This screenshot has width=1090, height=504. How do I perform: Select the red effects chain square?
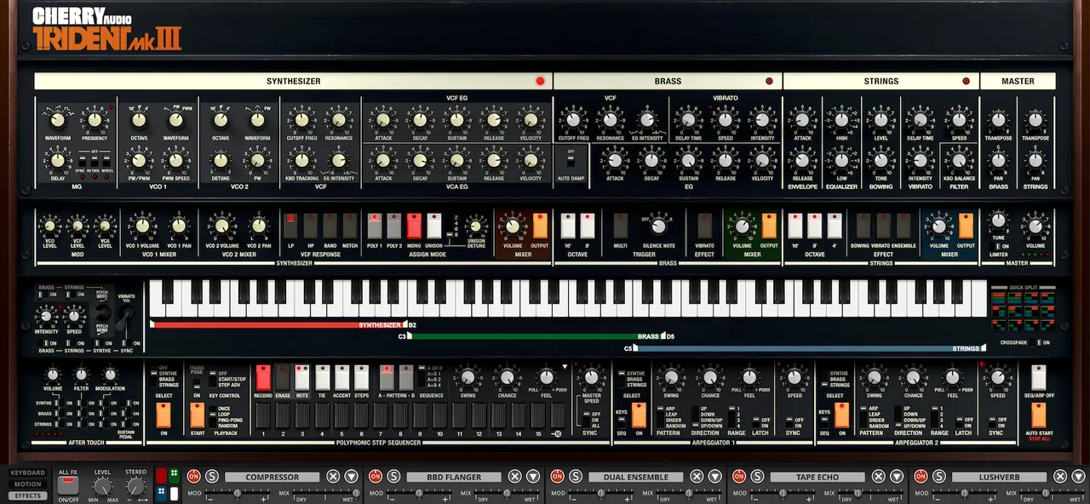(162, 476)
